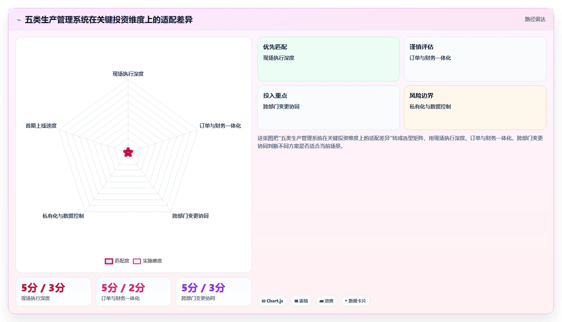Open the 谨慎评估 card

click(x=475, y=59)
